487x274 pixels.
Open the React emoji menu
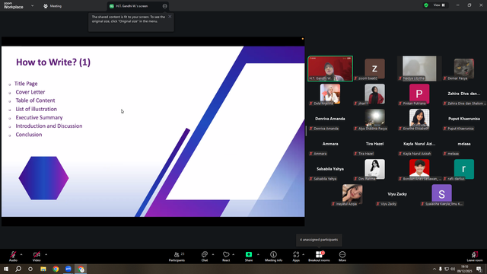point(226,256)
